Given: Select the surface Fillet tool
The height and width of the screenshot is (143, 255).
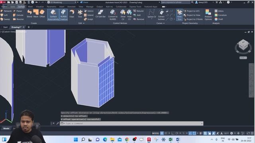Looking at the screenshot, I should (x=72, y=14).
